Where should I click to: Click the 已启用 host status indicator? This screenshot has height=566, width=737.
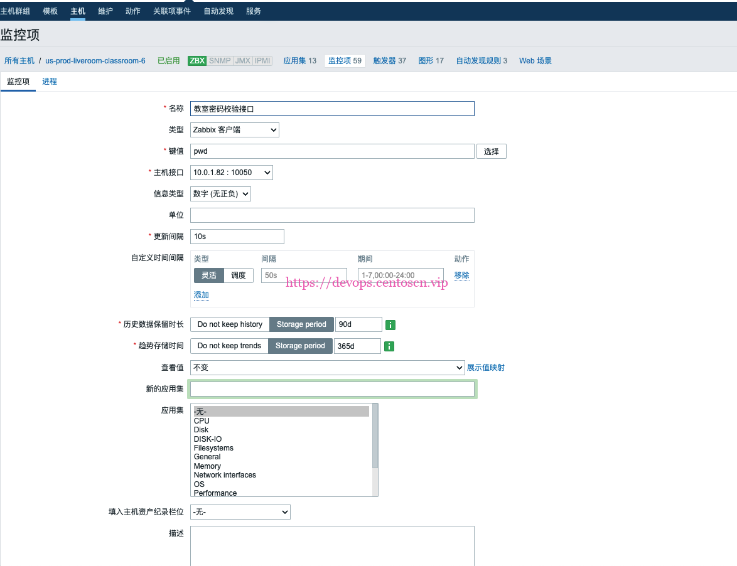click(168, 60)
